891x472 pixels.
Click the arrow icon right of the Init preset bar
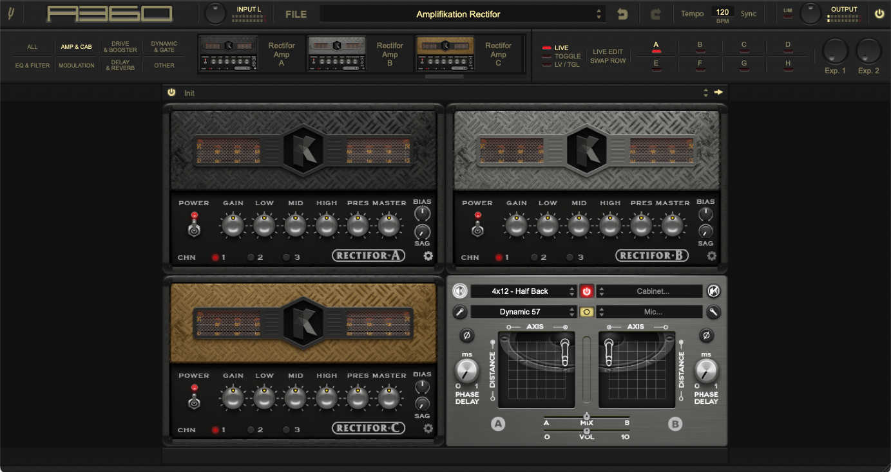[x=719, y=92]
